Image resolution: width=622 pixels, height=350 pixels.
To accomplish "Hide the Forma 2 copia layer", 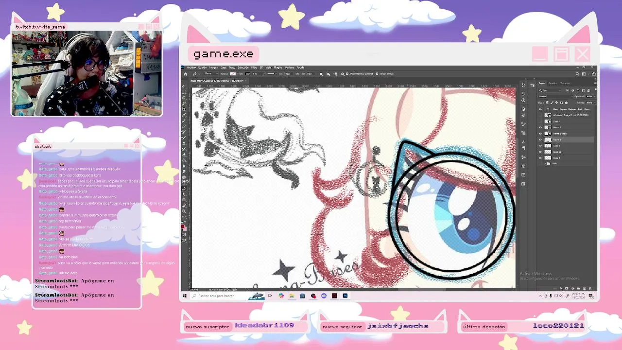I will [x=540, y=134].
